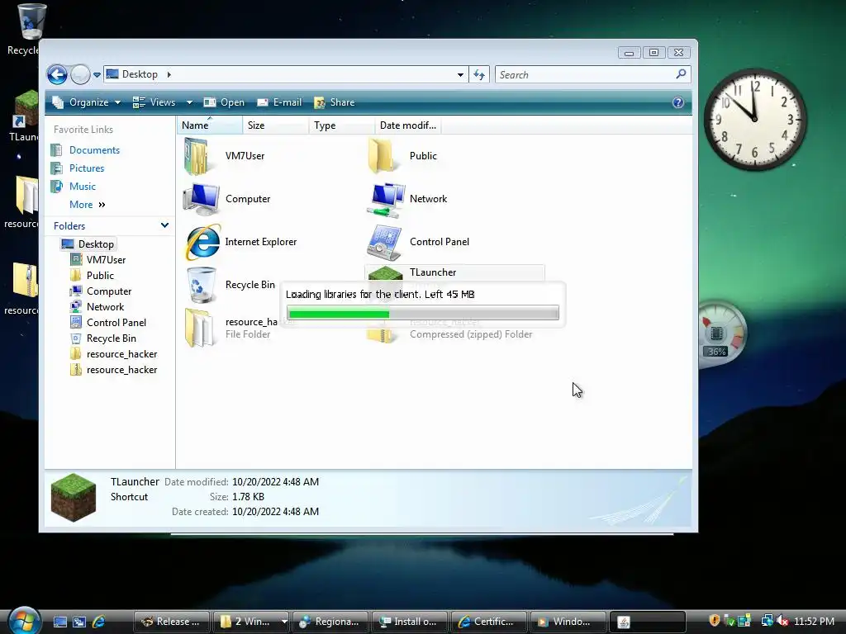
Task: Select VM7User folder icon in file list
Action: (x=197, y=156)
